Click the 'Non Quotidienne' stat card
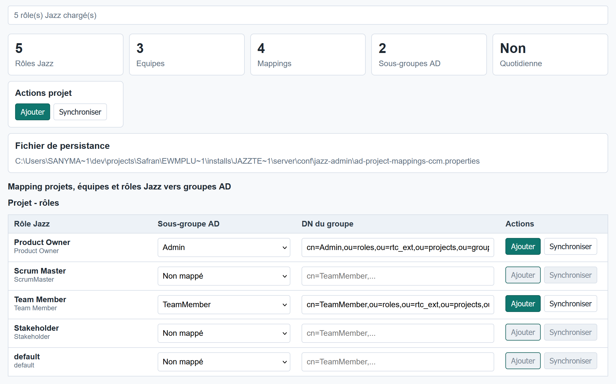The height and width of the screenshot is (384, 616). tap(550, 55)
